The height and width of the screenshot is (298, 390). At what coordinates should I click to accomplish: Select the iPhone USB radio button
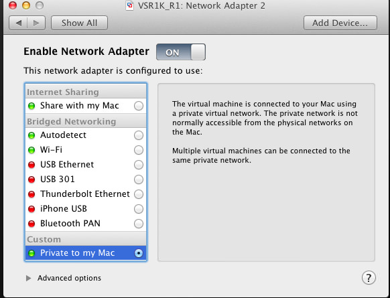tap(139, 209)
